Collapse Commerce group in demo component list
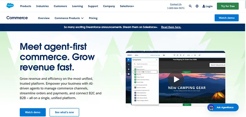This screenshot has height=117, width=246. (133, 67)
